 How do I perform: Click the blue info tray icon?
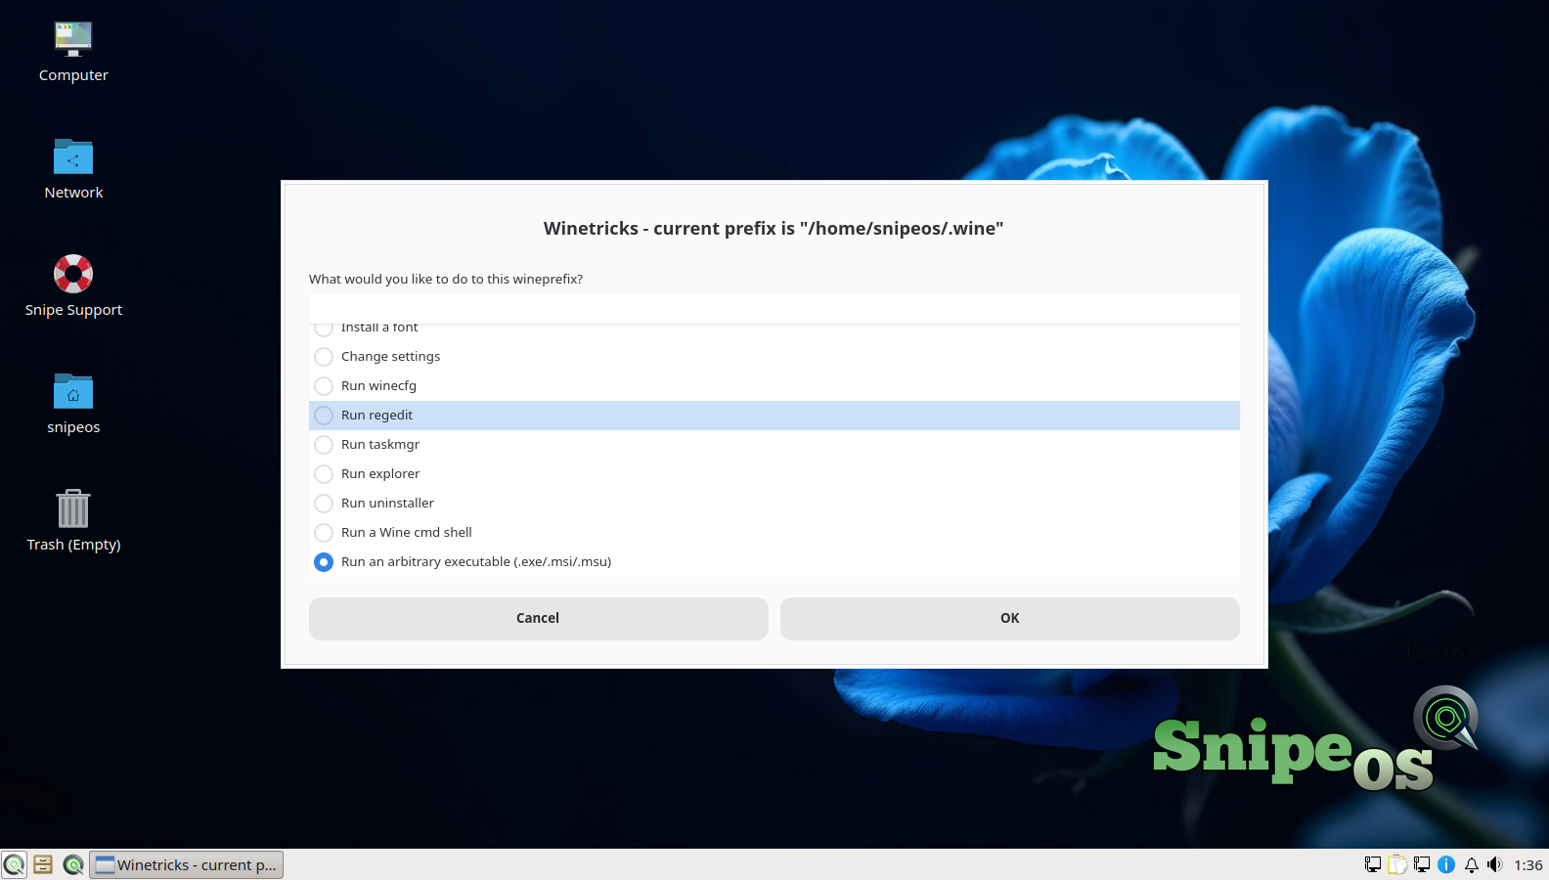(x=1446, y=864)
